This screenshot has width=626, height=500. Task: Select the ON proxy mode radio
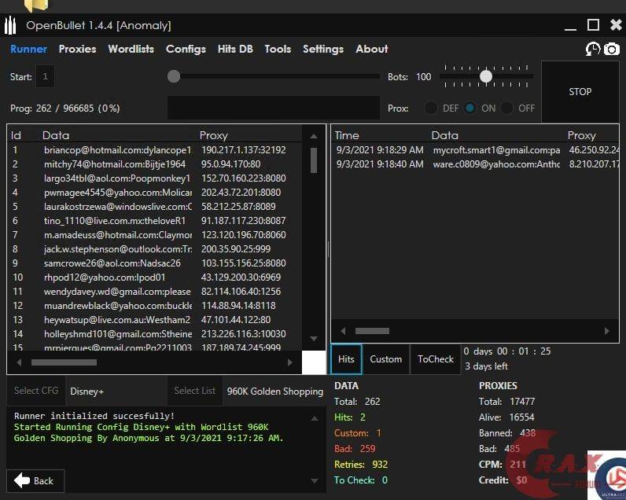(470, 108)
